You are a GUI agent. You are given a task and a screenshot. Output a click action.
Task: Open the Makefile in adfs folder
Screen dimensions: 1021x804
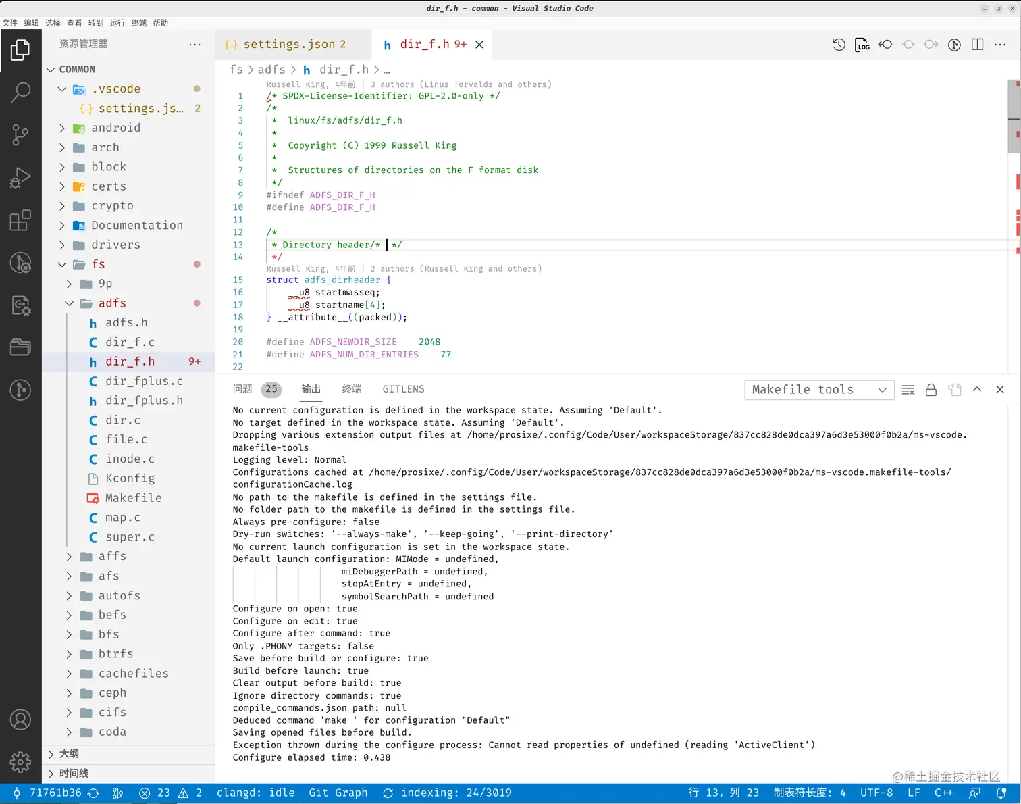point(128,499)
